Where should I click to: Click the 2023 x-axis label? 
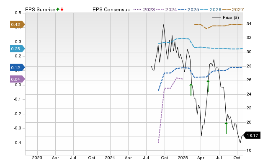(x=37, y=157)
